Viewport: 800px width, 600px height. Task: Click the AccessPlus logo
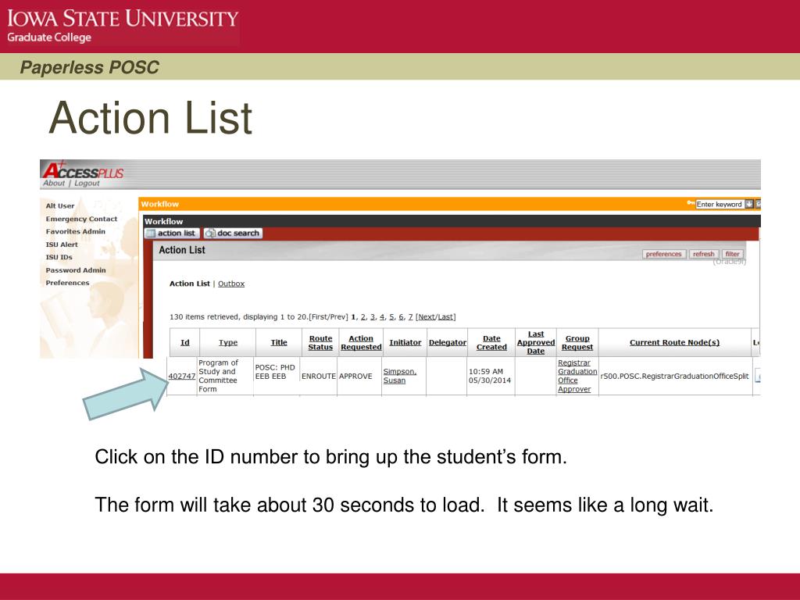point(83,170)
